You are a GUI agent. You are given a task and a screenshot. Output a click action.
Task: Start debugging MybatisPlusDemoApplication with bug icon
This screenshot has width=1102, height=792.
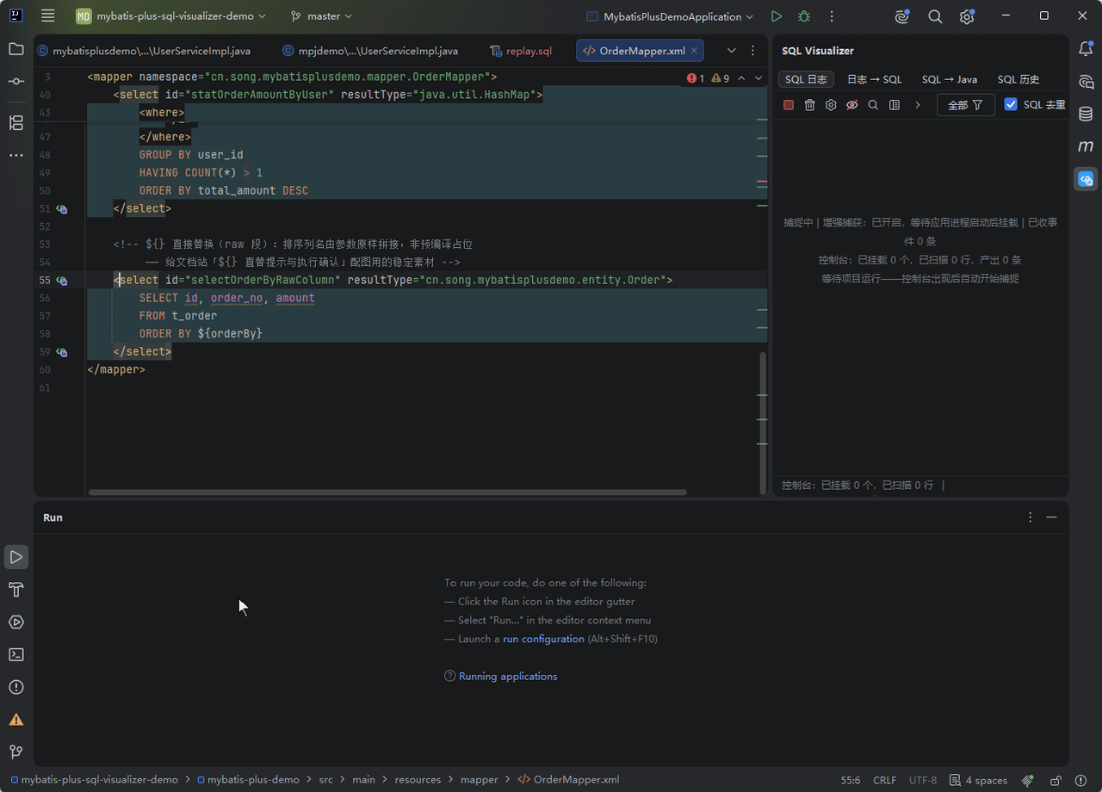(x=804, y=16)
